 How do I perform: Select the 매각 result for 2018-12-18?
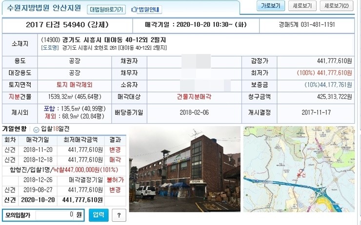click(115, 160)
